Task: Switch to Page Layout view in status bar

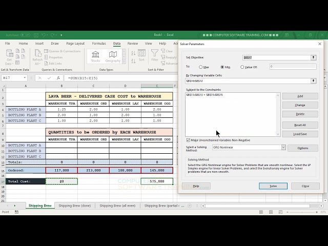Action: click(x=271, y=212)
